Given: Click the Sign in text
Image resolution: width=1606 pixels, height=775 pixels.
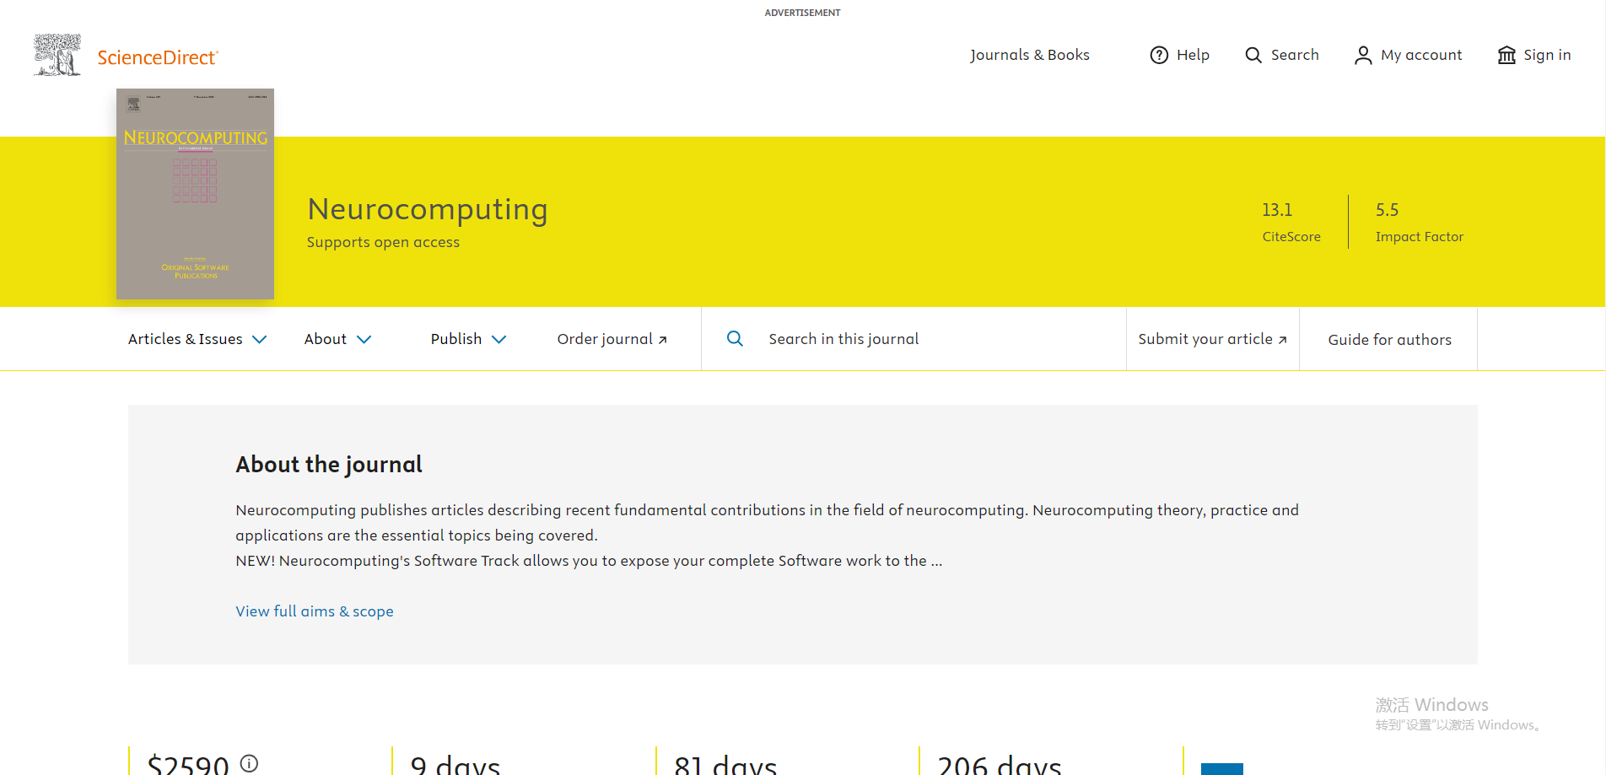Looking at the screenshot, I should tap(1547, 55).
